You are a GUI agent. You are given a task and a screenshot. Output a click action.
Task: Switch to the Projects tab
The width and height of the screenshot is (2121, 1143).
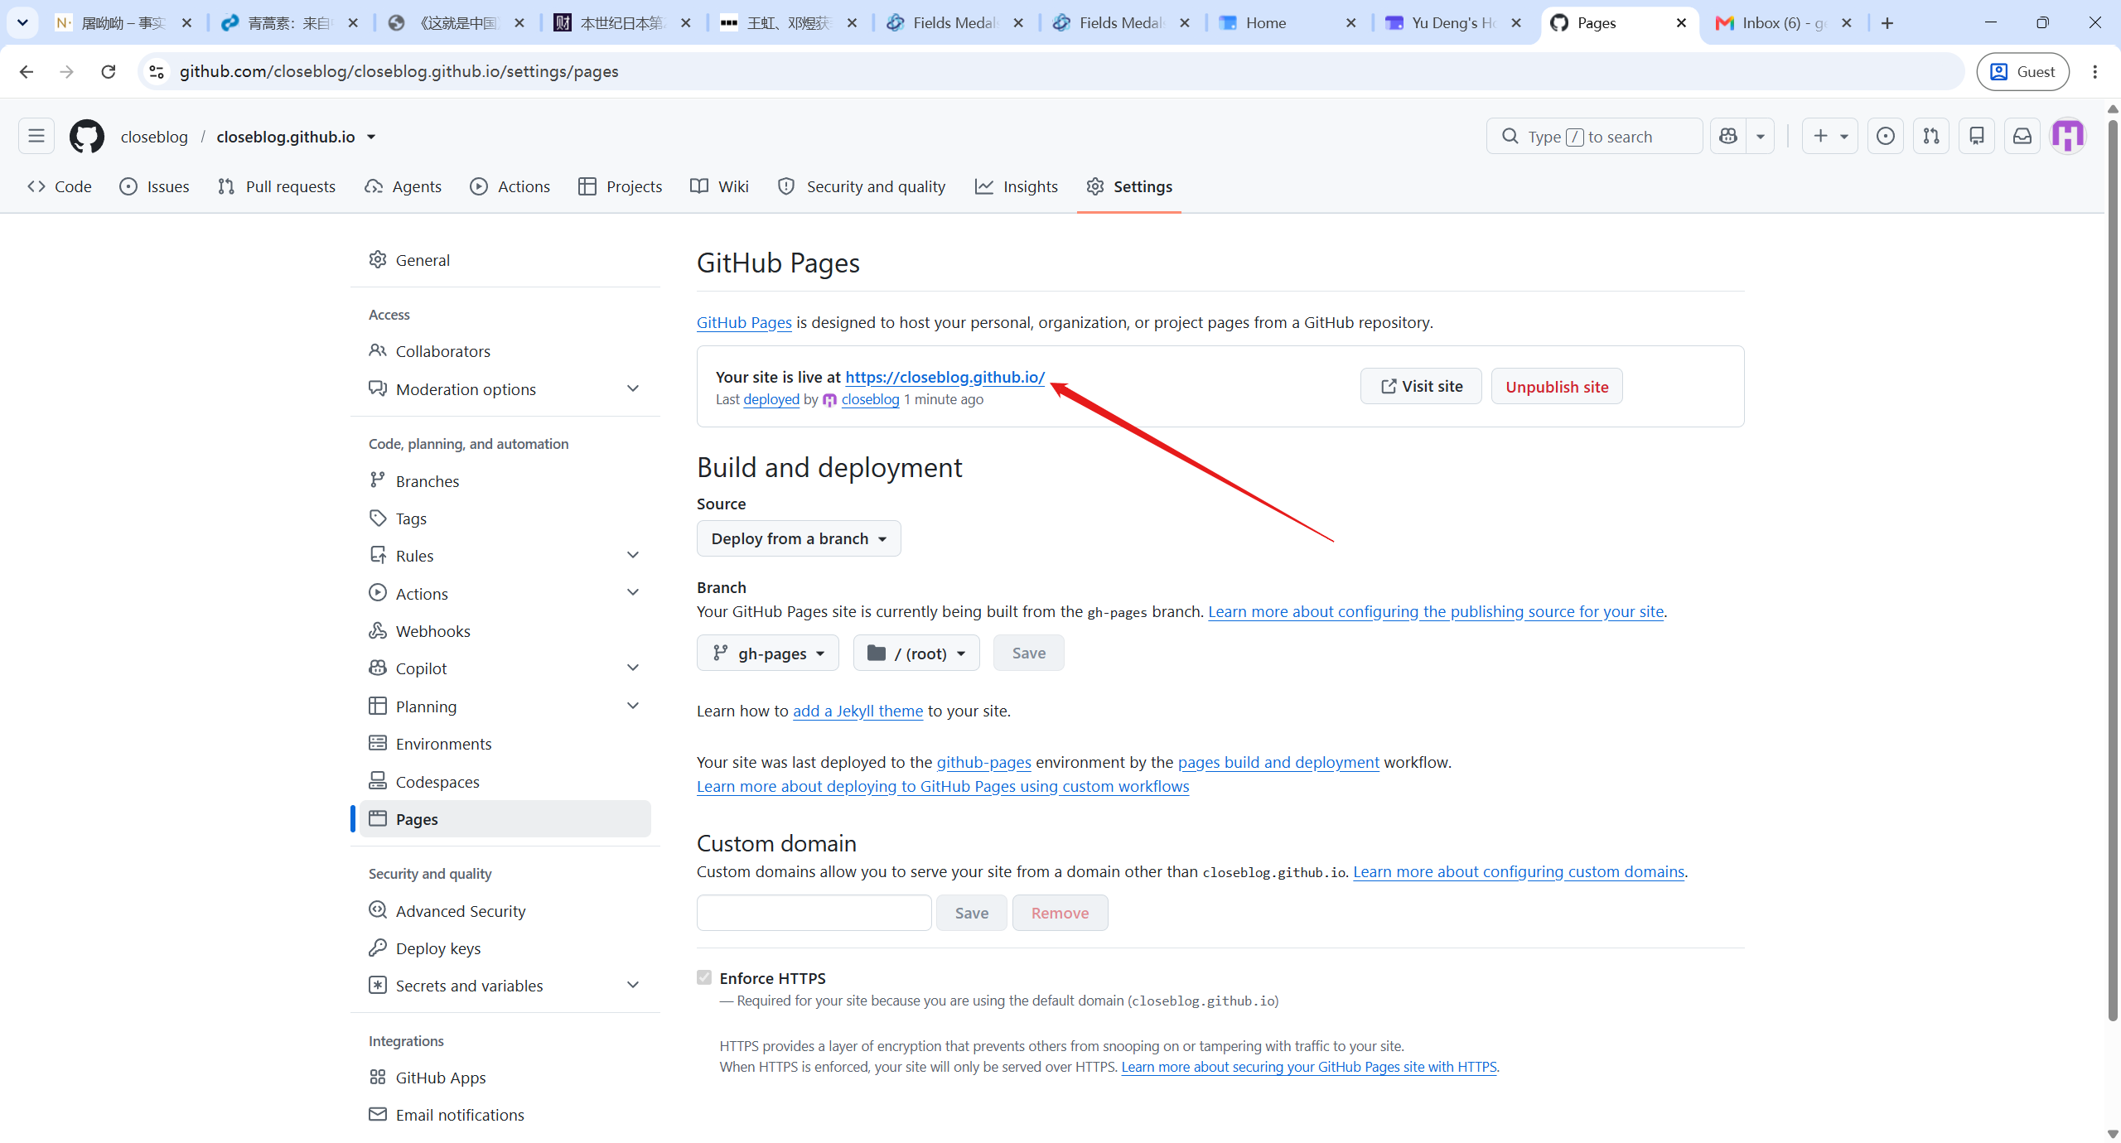coord(621,186)
